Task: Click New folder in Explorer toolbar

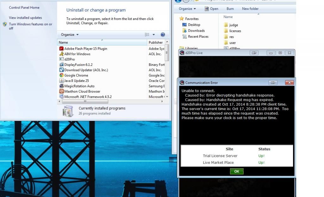Action: point(250,9)
